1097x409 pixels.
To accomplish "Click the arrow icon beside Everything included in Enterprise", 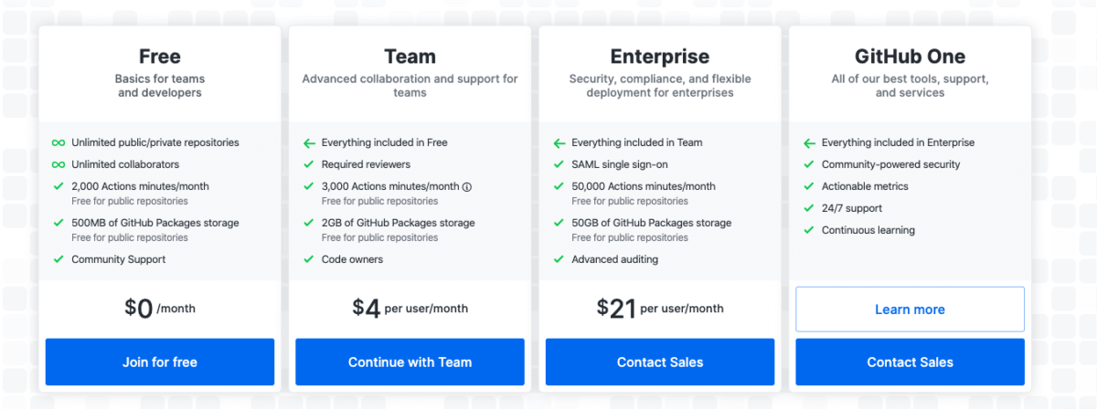I will (809, 142).
